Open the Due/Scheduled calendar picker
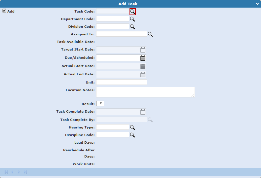The width and height of the screenshot is (261, 178). (x=143, y=58)
